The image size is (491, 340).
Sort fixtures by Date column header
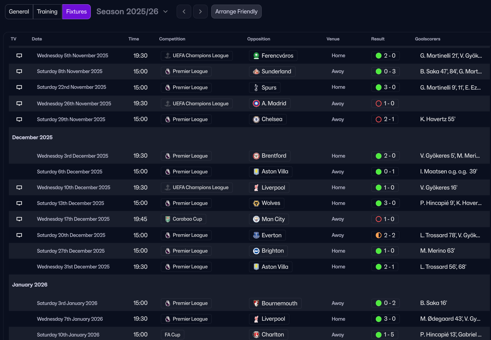point(37,39)
